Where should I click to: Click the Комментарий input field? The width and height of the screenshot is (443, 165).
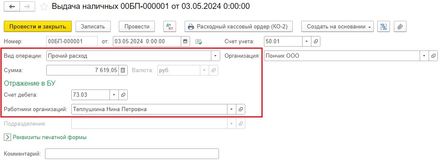(132, 154)
